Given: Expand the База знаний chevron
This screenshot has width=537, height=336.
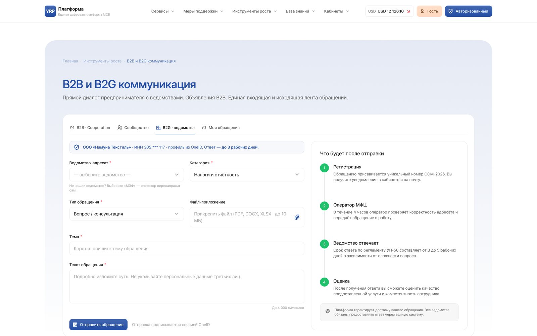Looking at the screenshot, I should pyautogui.click(x=313, y=11).
